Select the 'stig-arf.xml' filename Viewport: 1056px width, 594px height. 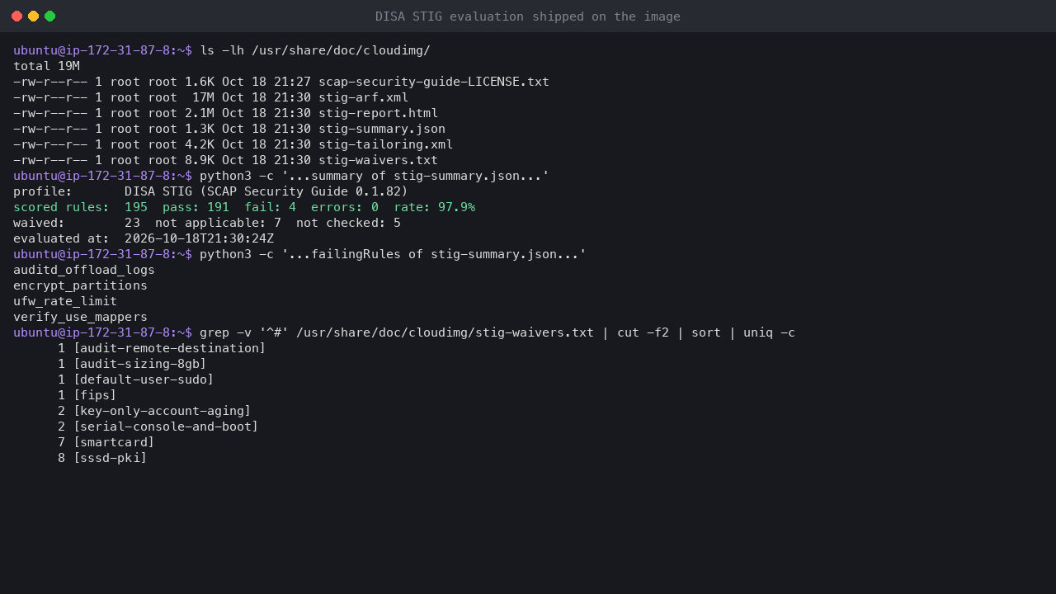363,97
